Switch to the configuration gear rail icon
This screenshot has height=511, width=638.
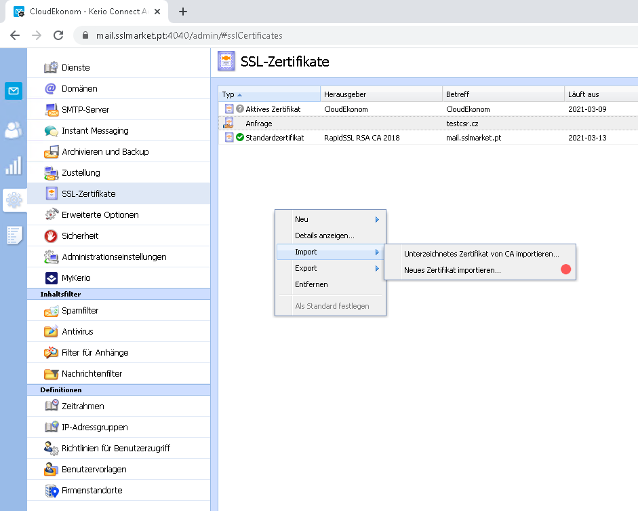point(14,200)
